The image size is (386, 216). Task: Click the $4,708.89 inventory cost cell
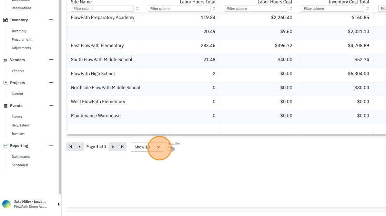pyautogui.click(x=358, y=45)
